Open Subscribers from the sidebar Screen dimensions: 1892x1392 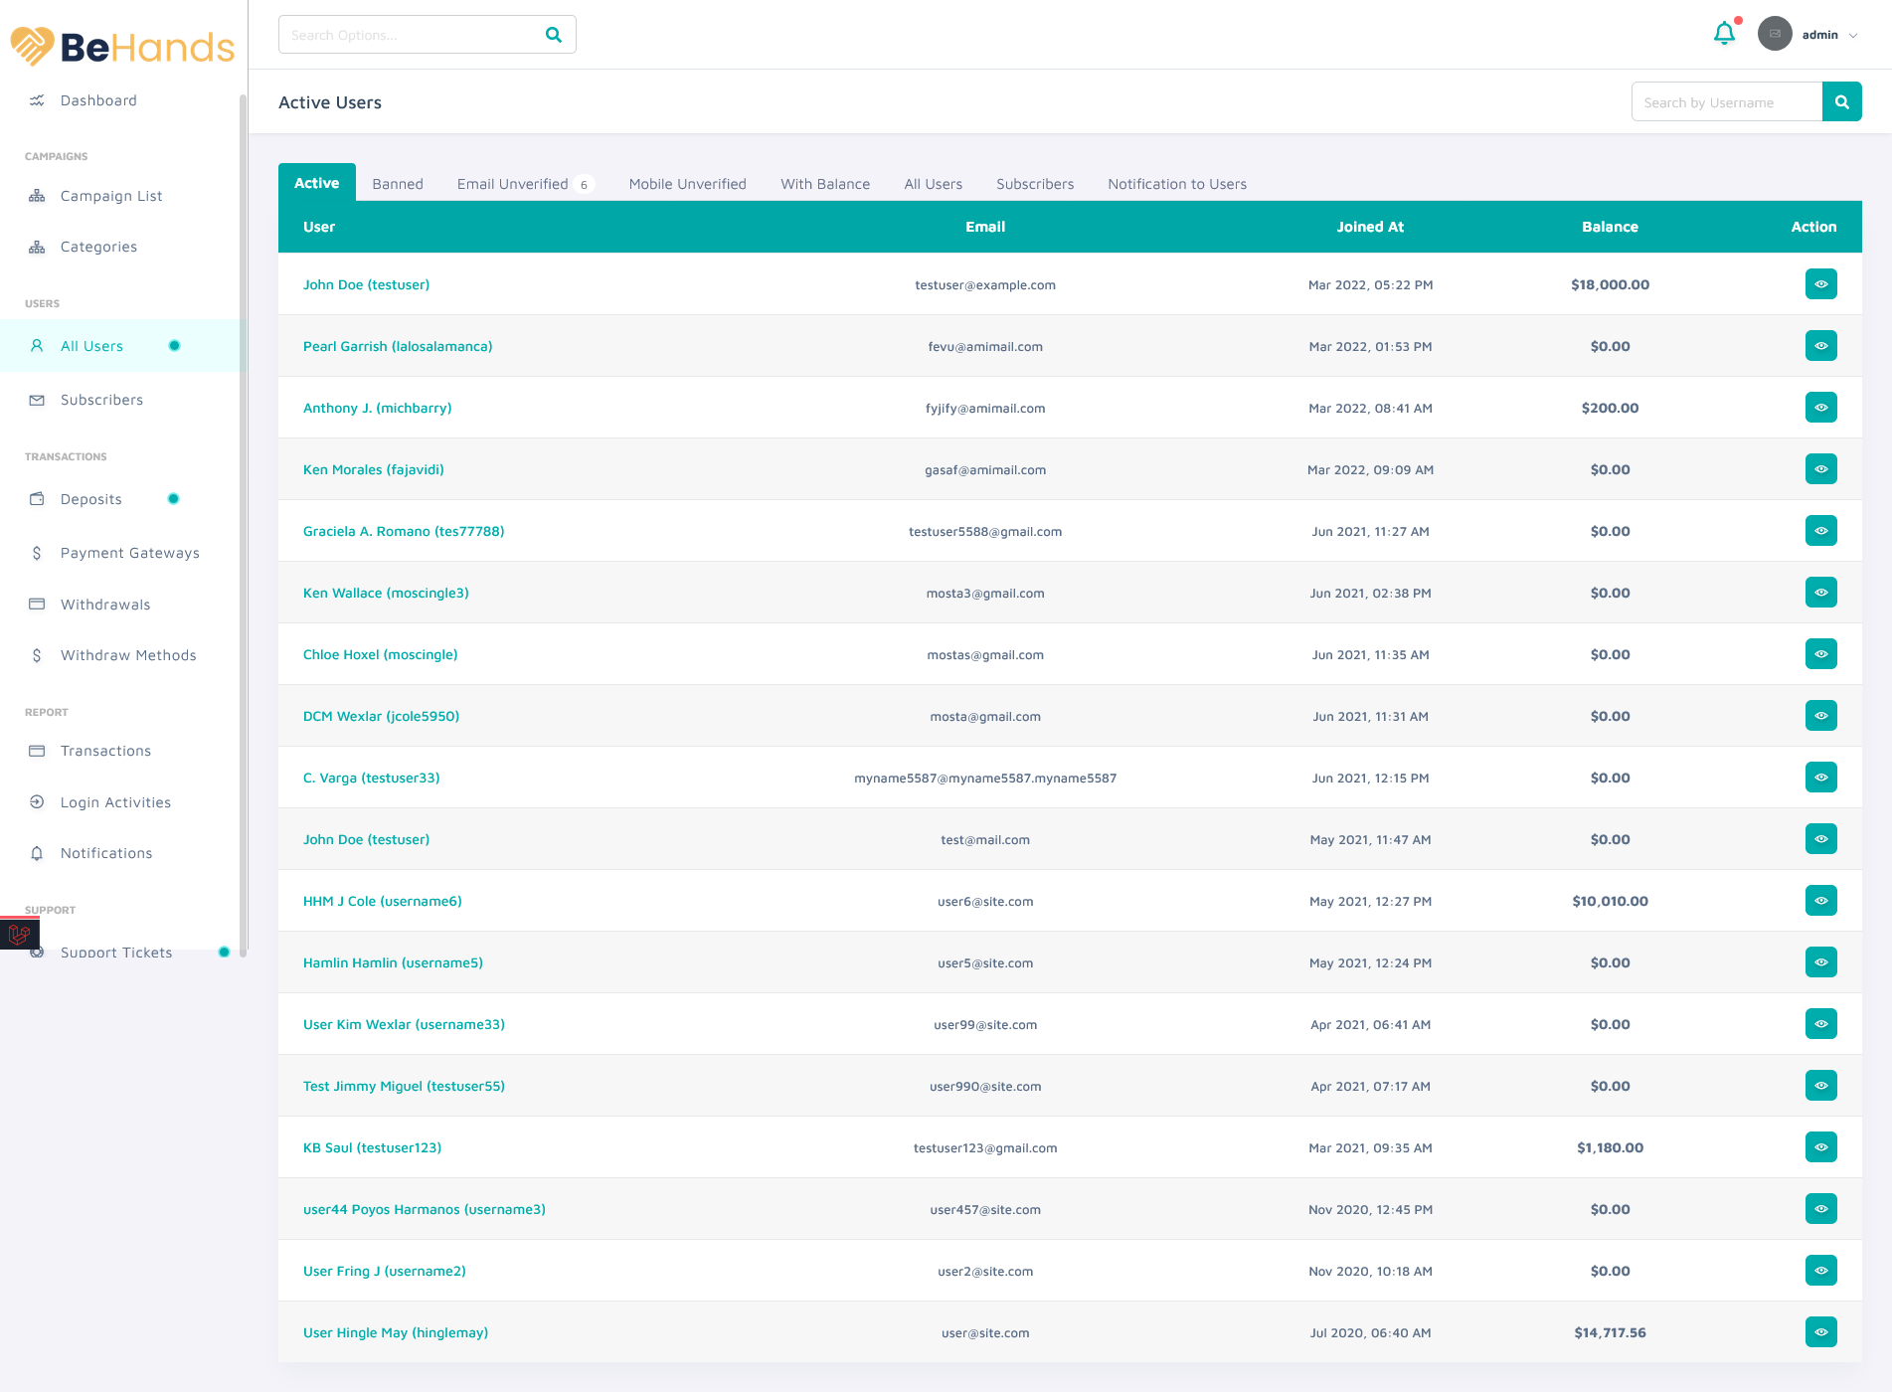pos(101,400)
